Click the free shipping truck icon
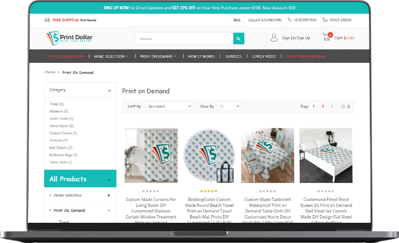The width and height of the screenshot is (399, 243). (x=48, y=20)
